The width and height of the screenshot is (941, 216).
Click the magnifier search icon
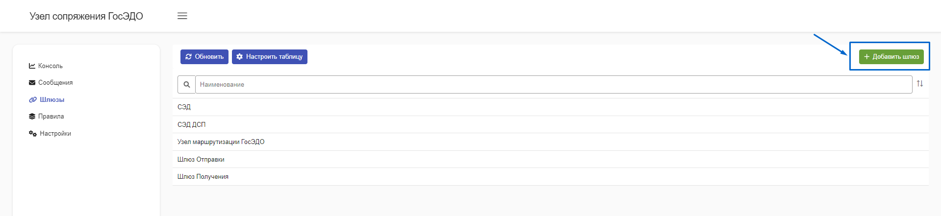(x=186, y=84)
